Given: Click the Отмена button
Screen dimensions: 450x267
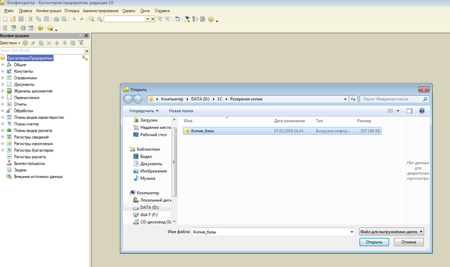Looking at the screenshot, I should (x=409, y=242).
